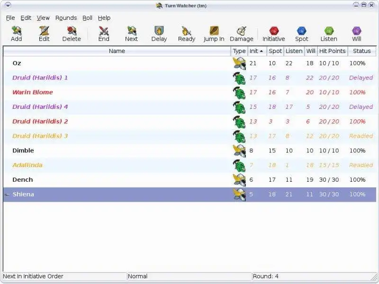This screenshot has height=284, width=379.
Task: Sort combatants by Name column header
Action: click(x=117, y=51)
